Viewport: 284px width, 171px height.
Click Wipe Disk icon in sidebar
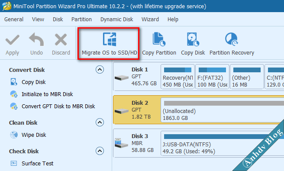[x=14, y=135]
